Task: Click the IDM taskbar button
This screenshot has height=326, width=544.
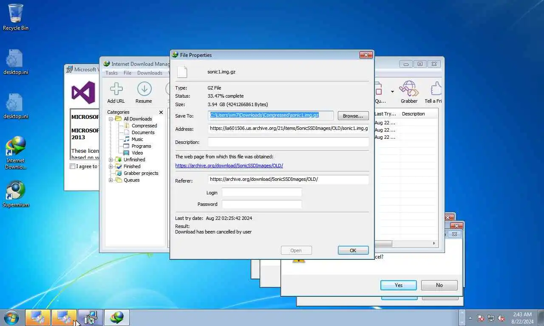Action: coord(117,318)
